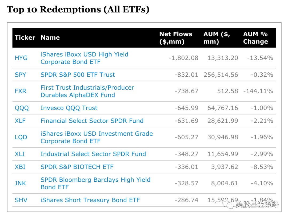Click SPDR S&P 500 ETF Trust name

pyautogui.click(x=78, y=75)
